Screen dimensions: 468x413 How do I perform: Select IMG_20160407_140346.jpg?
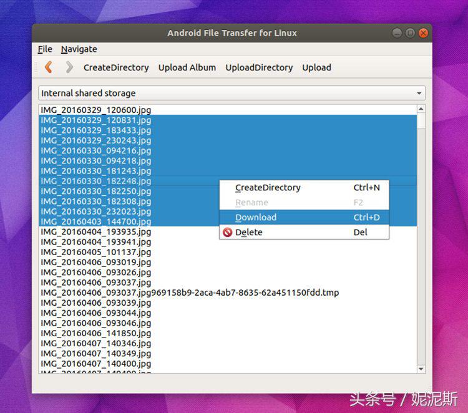coord(228,343)
